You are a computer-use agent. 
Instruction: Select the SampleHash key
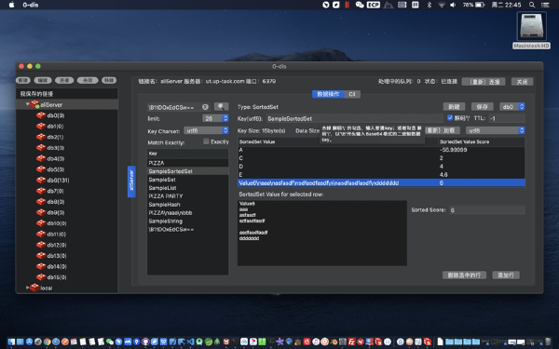(188, 205)
